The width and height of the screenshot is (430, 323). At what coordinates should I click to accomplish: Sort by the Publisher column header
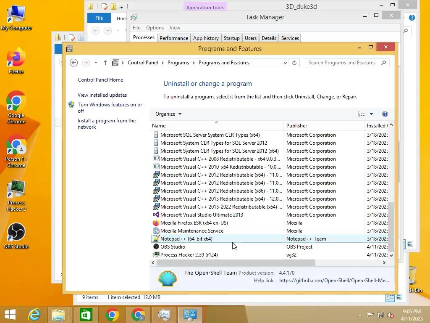pyautogui.click(x=324, y=125)
